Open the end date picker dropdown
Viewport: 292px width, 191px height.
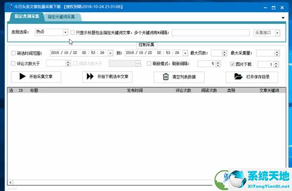(185, 53)
